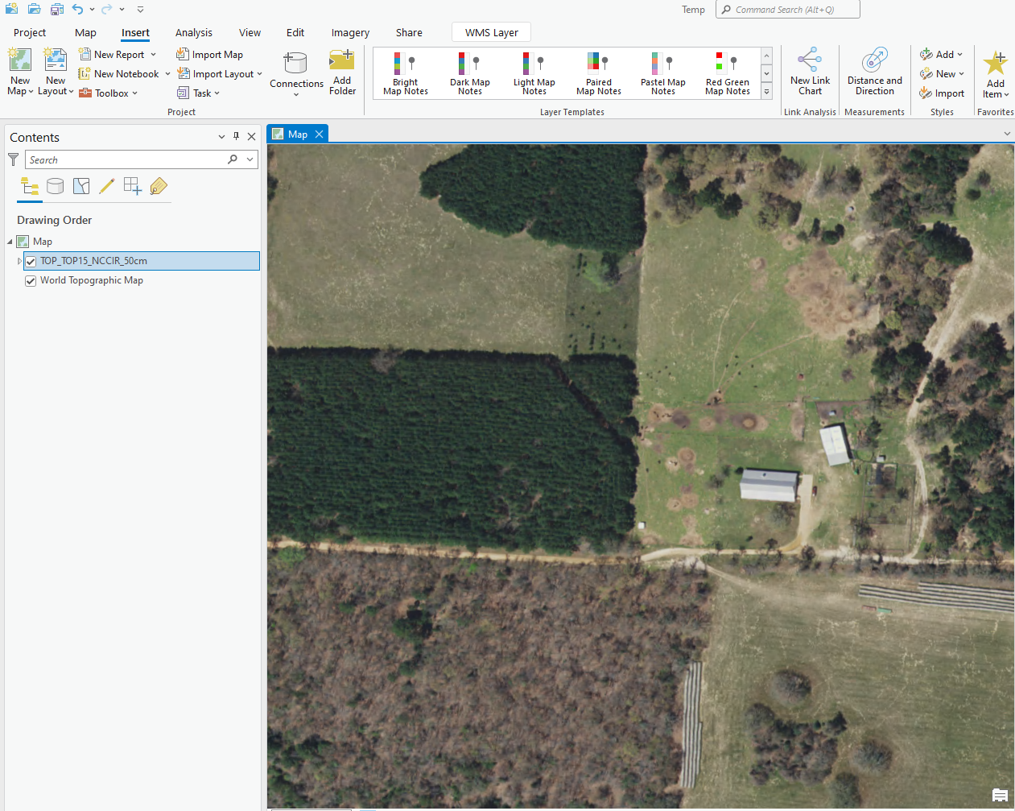Choose Bright Map Notes template

(x=405, y=74)
